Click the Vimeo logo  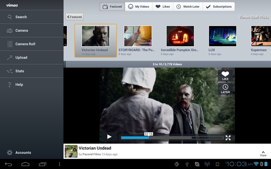pos(12,5)
